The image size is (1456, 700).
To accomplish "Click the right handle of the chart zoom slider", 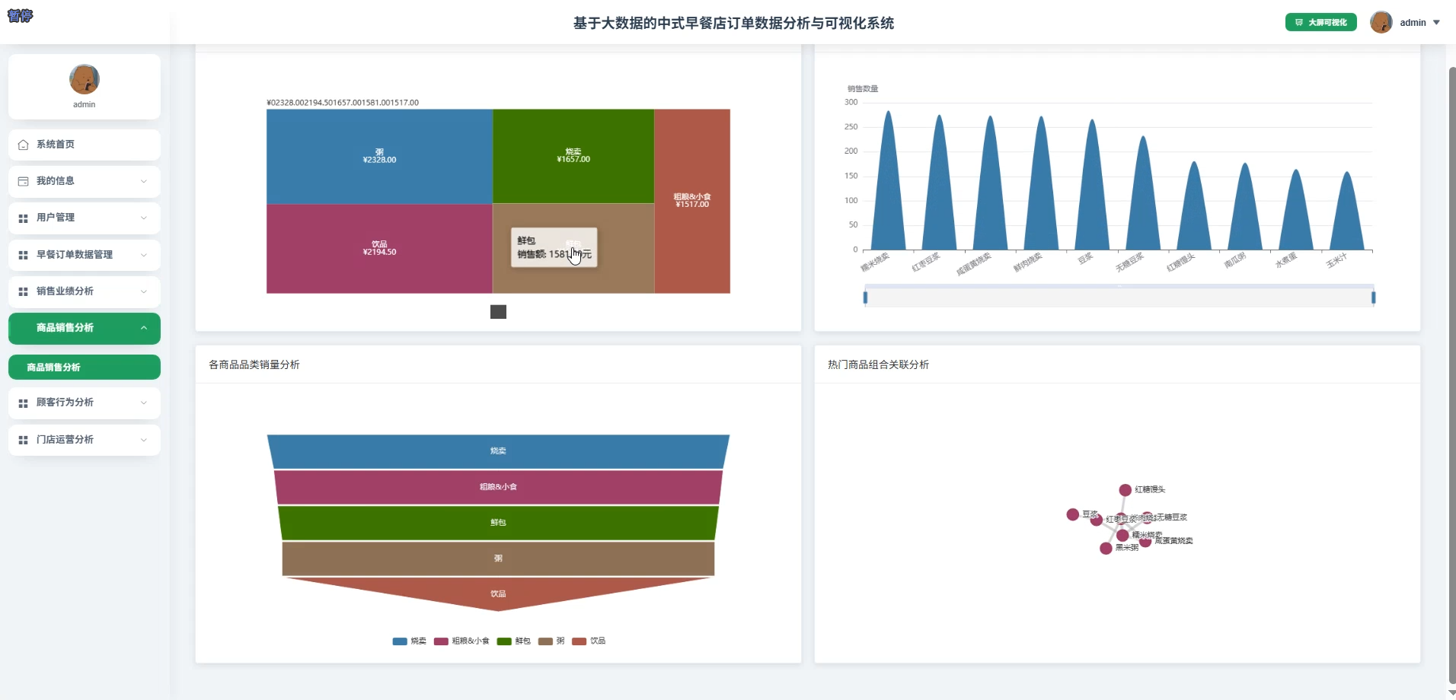I will [1373, 297].
